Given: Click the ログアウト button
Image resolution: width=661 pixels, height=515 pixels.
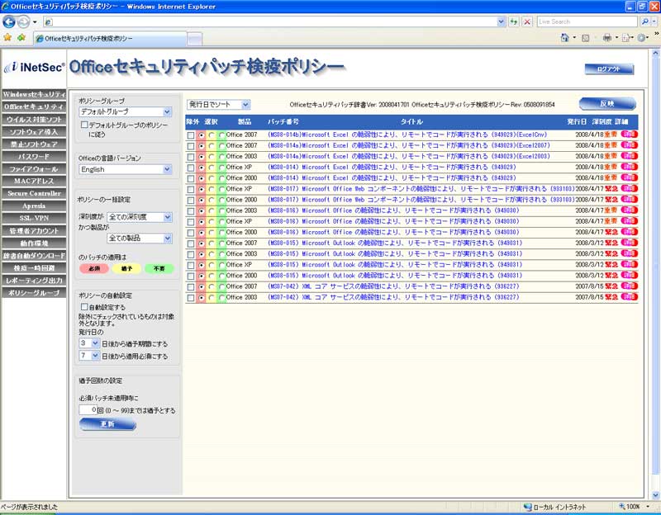Looking at the screenshot, I should [x=609, y=69].
